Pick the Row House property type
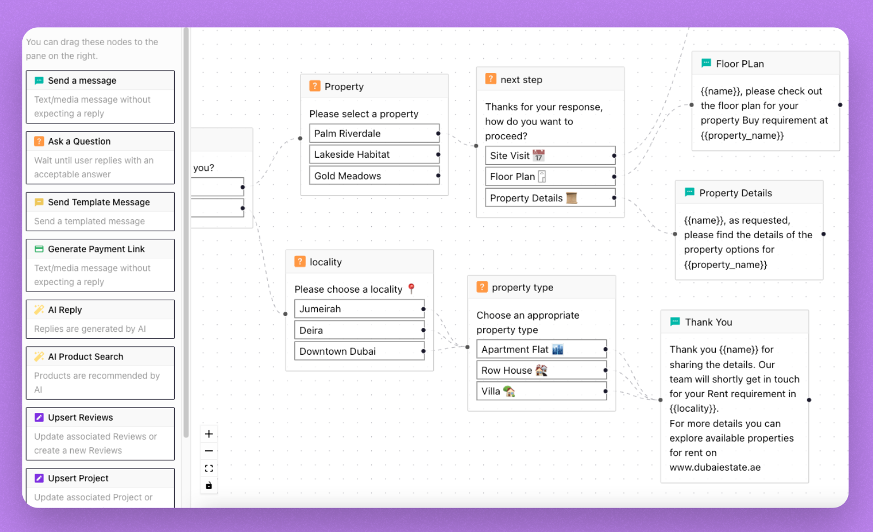 pyautogui.click(x=542, y=370)
